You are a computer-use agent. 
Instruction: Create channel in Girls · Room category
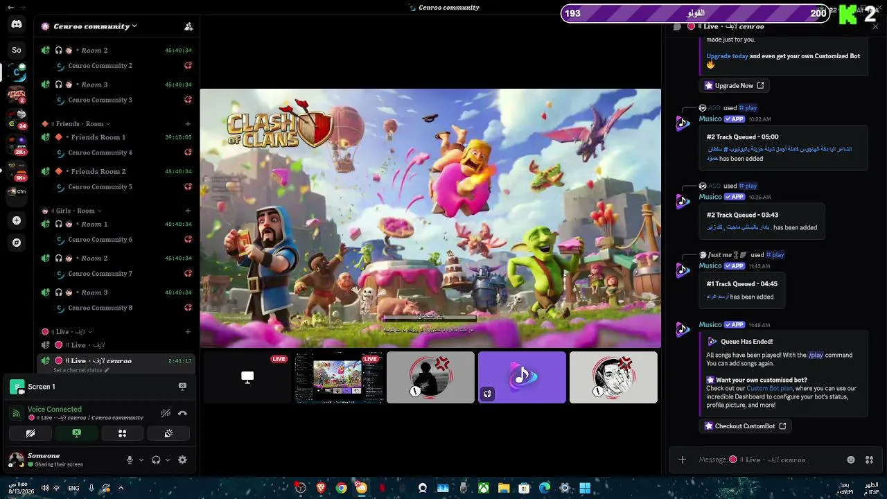(x=188, y=211)
